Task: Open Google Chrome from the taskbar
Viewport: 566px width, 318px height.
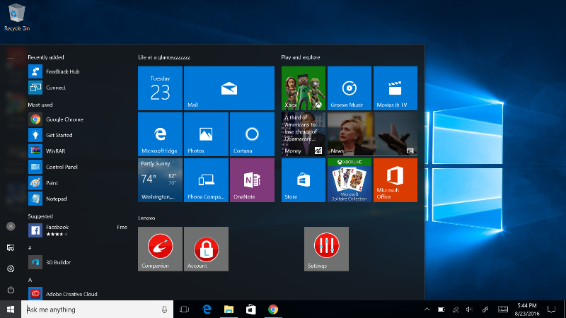Action: [273, 310]
